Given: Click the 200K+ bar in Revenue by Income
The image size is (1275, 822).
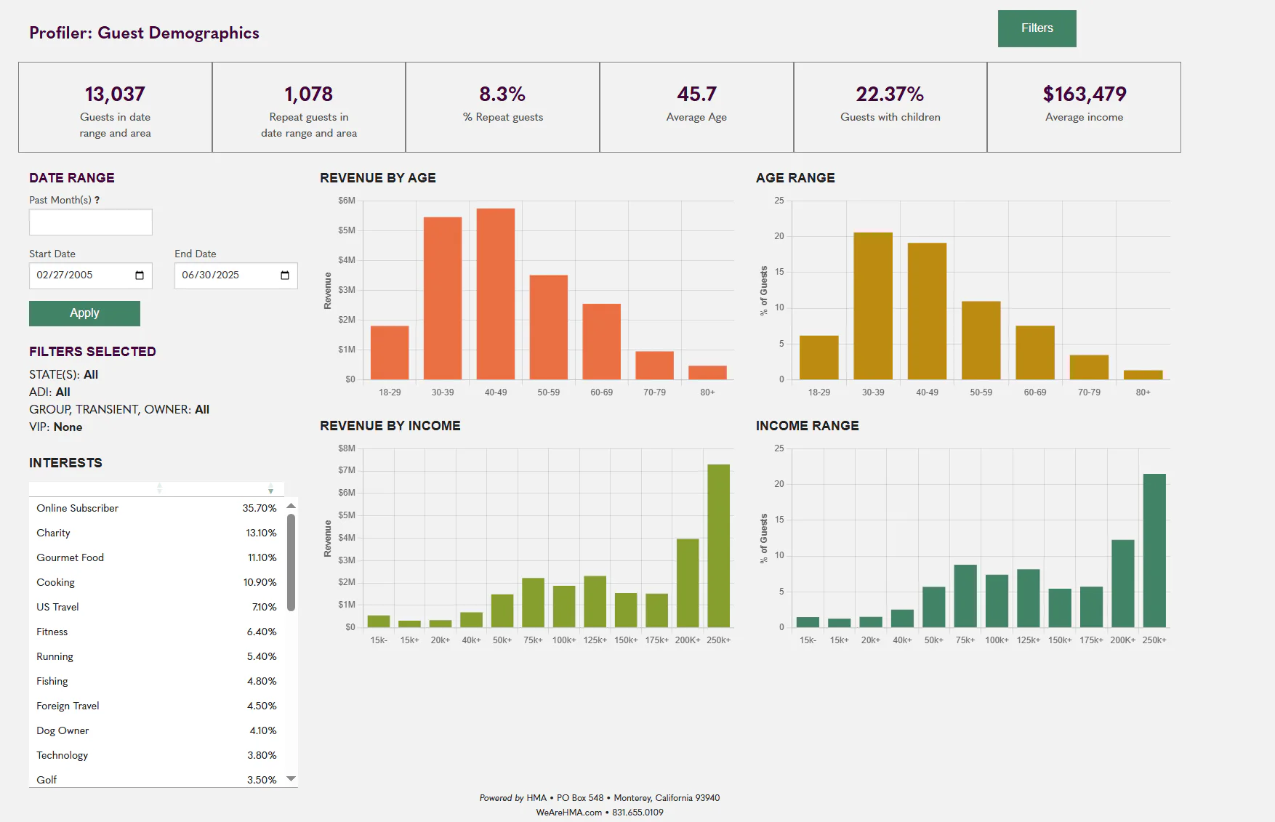Looking at the screenshot, I should pos(688,583).
